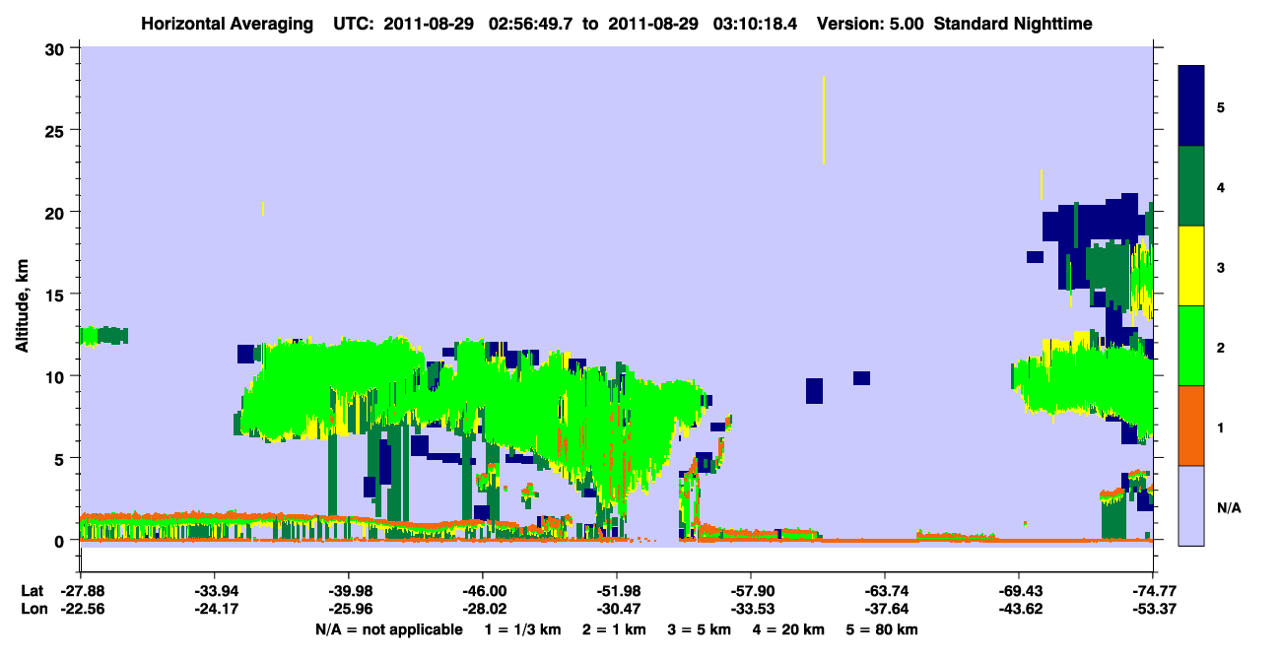The image size is (1281, 657).
Task: Click the lavender N/A legend swatch
Action: (x=1191, y=504)
